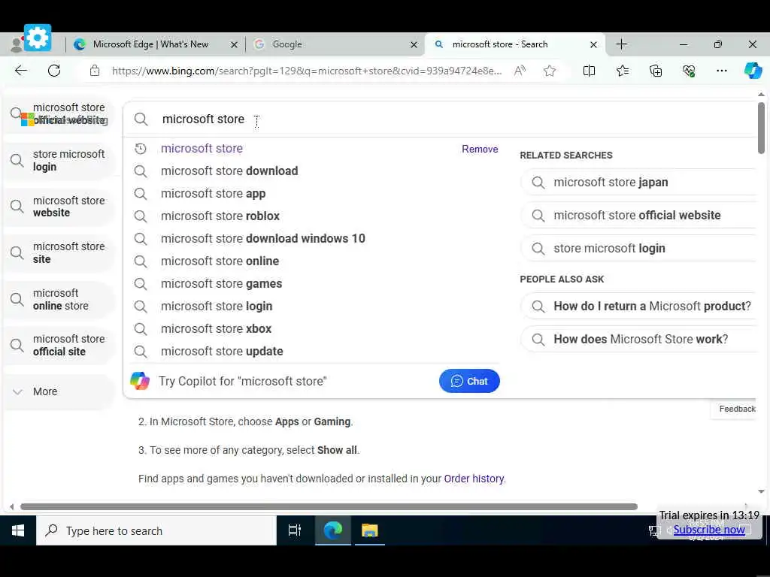Switch to the Google tab
Viewport: 770px width, 577px height.
[286, 44]
